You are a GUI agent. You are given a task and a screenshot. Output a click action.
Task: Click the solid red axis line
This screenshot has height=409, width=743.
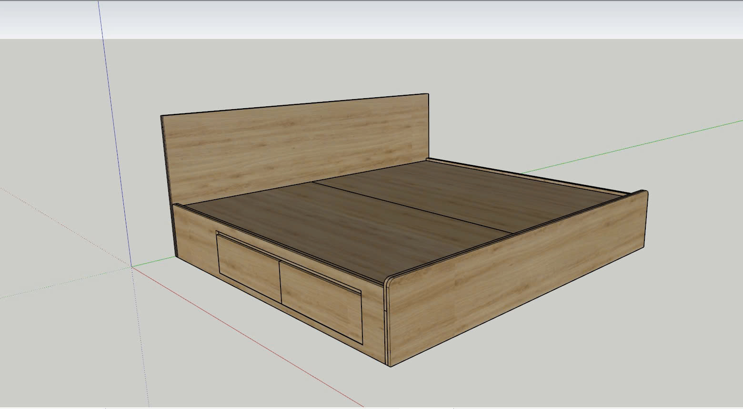tap(248, 336)
